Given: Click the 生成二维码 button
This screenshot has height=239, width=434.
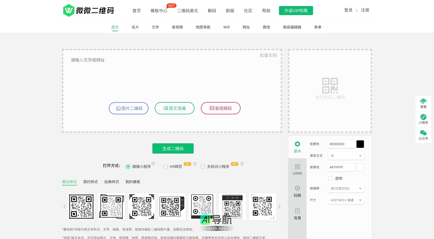Looking at the screenshot, I should pos(173,148).
